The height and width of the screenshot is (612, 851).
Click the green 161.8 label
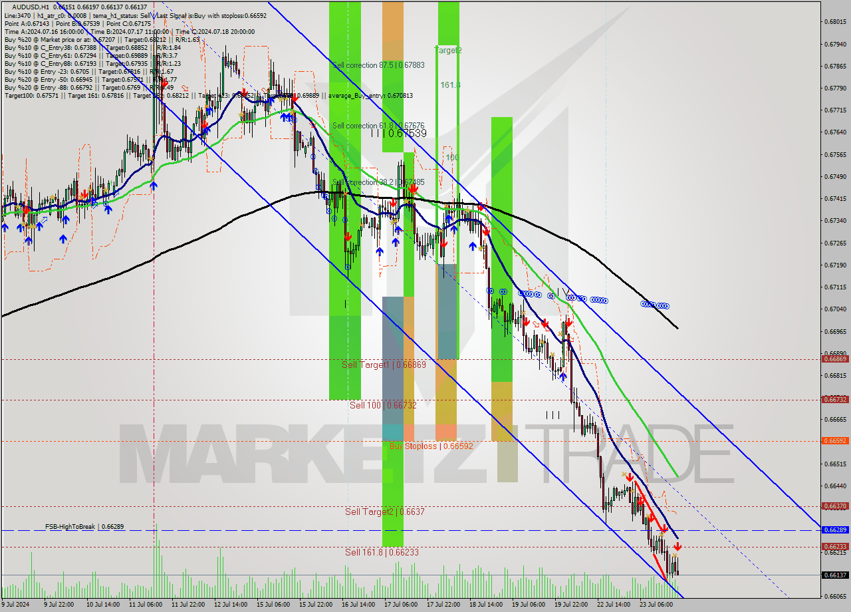450,85
